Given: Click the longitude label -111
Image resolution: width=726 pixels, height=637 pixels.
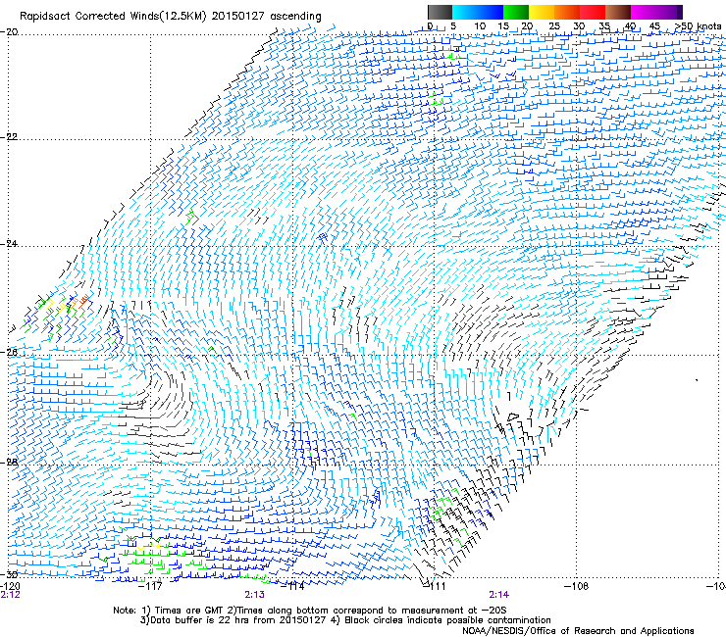Looking at the screenshot, I should click(x=435, y=586).
